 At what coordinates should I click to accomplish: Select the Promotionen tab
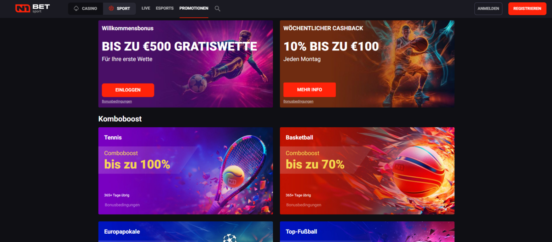[x=194, y=8]
